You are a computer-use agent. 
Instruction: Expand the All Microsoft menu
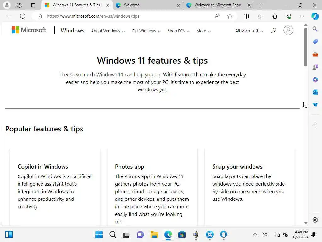pyautogui.click(x=249, y=31)
